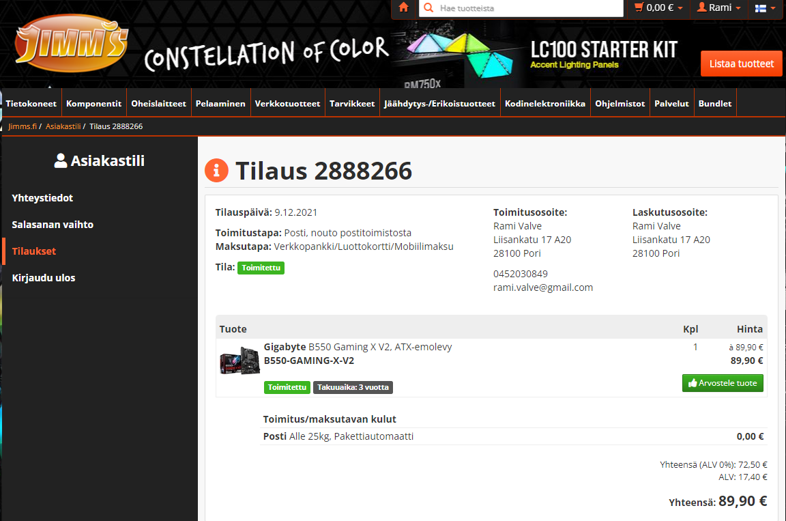
Task: Click the phone number 0452030849
Action: point(521,274)
